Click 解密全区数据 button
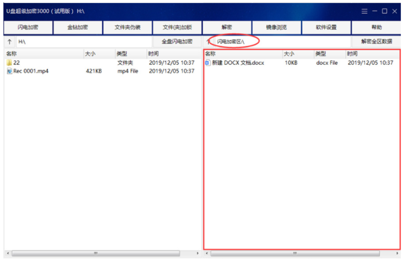 coord(376,41)
